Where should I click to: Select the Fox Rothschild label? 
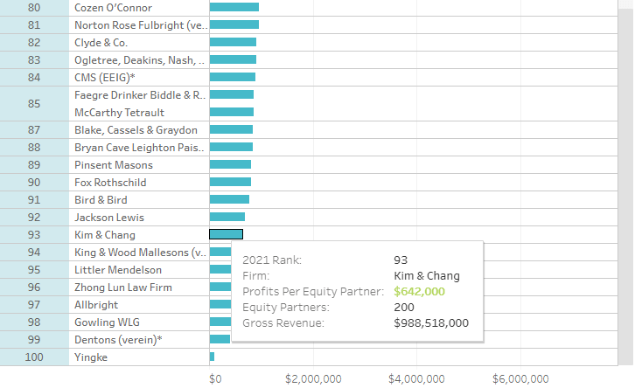pyautogui.click(x=110, y=183)
